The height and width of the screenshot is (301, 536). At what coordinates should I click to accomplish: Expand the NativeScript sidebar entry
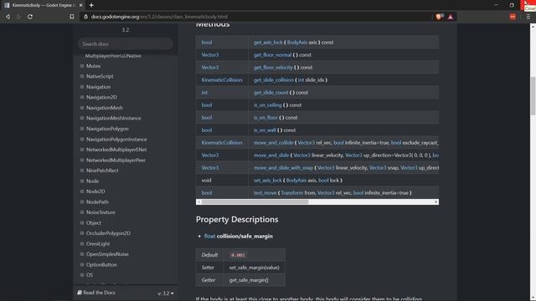click(x=82, y=76)
